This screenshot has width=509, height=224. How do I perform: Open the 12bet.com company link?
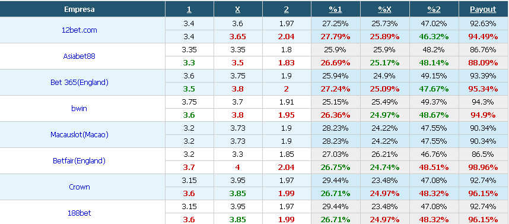pos(79,30)
